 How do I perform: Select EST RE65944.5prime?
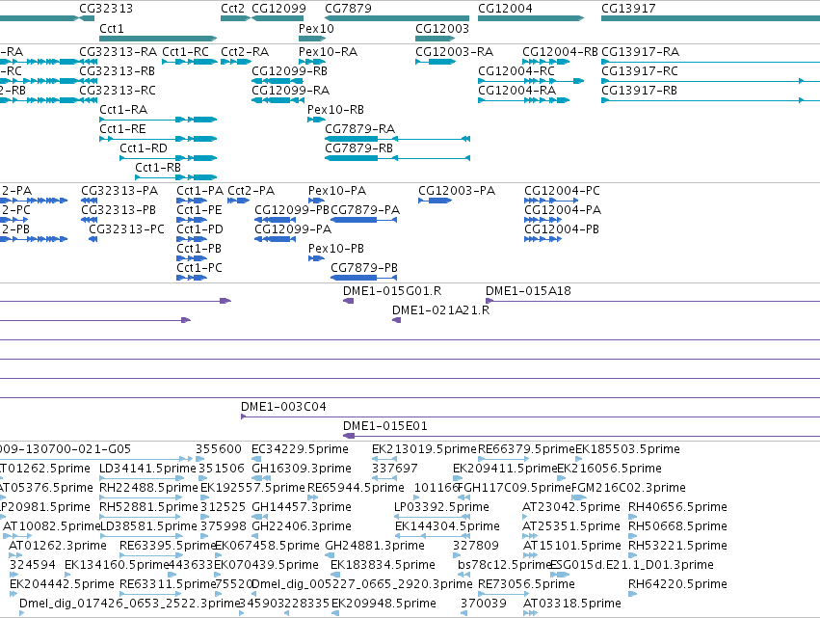[313, 497]
